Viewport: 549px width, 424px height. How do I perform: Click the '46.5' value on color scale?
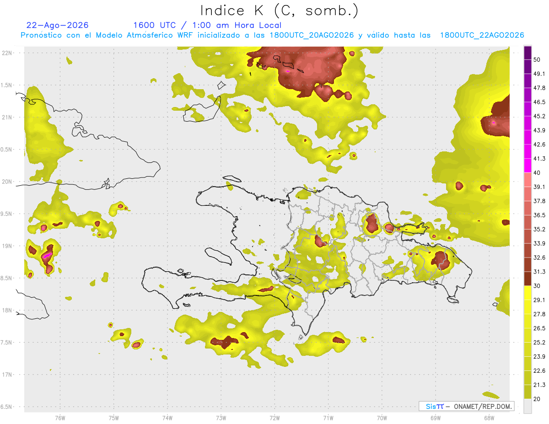click(x=539, y=102)
